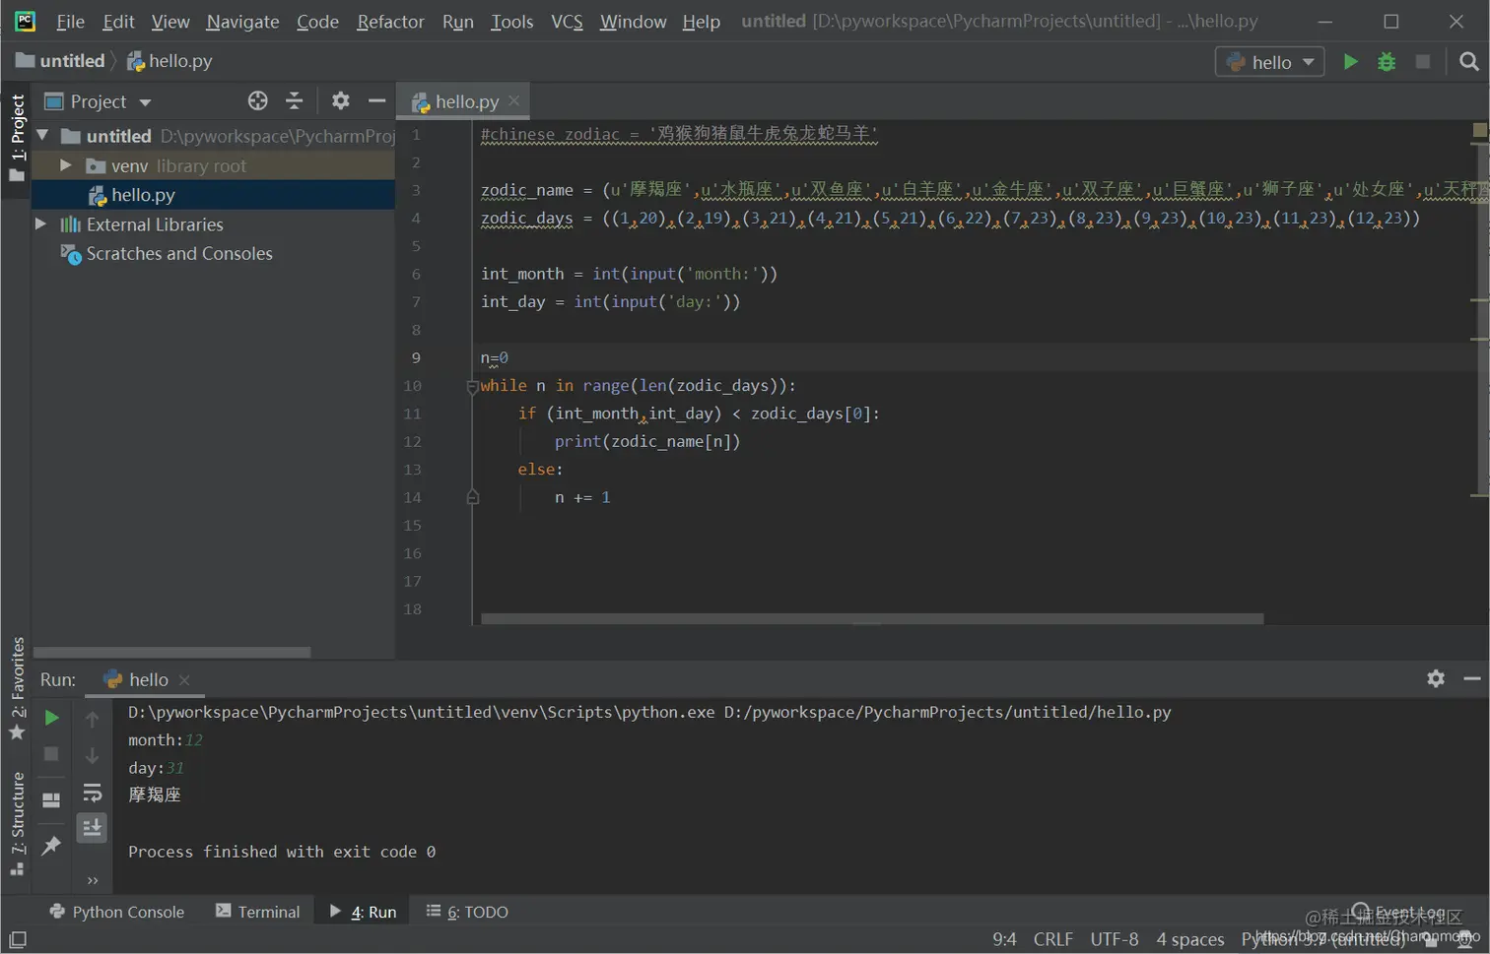This screenshot has width=1490, height=954.
Task: Open the Tools menu
Action: coord(512,21)
